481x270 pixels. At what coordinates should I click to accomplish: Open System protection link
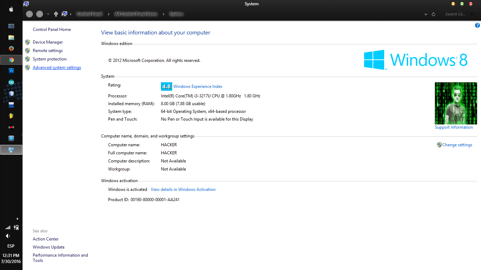(x=50, y=59)
